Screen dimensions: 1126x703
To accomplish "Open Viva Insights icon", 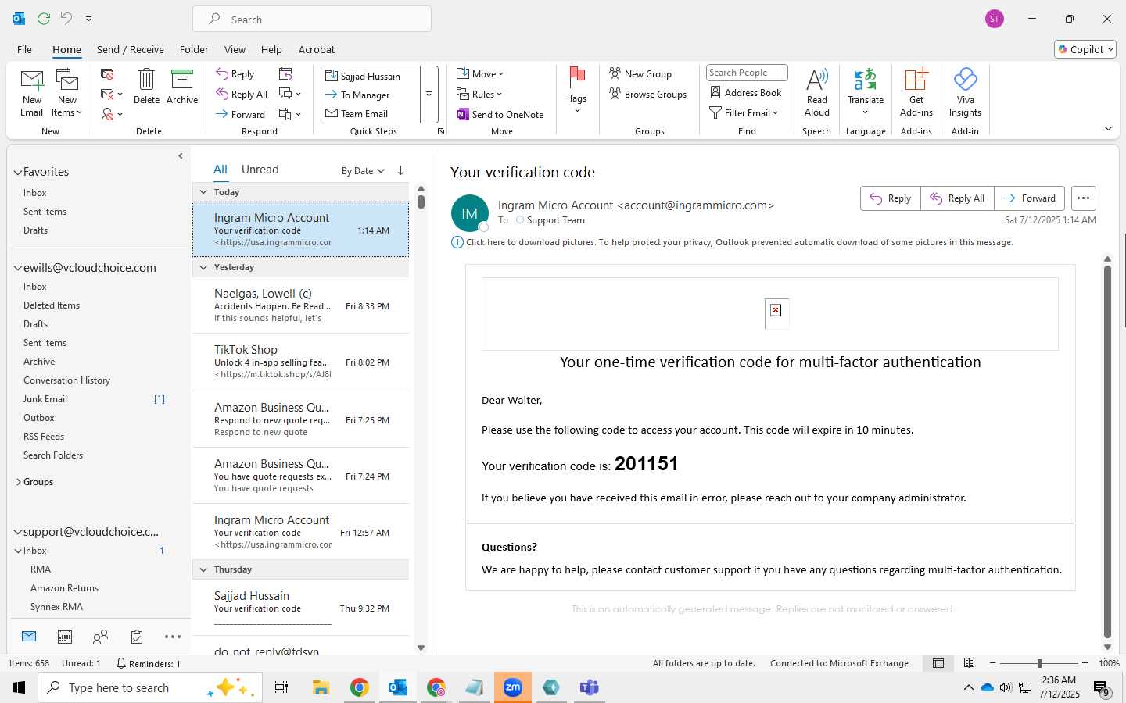I will point(965,80).
